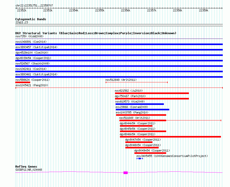Click the red loss bar under dgv8044n54
This screenshot has height=187, width=230.
[136, 126]
